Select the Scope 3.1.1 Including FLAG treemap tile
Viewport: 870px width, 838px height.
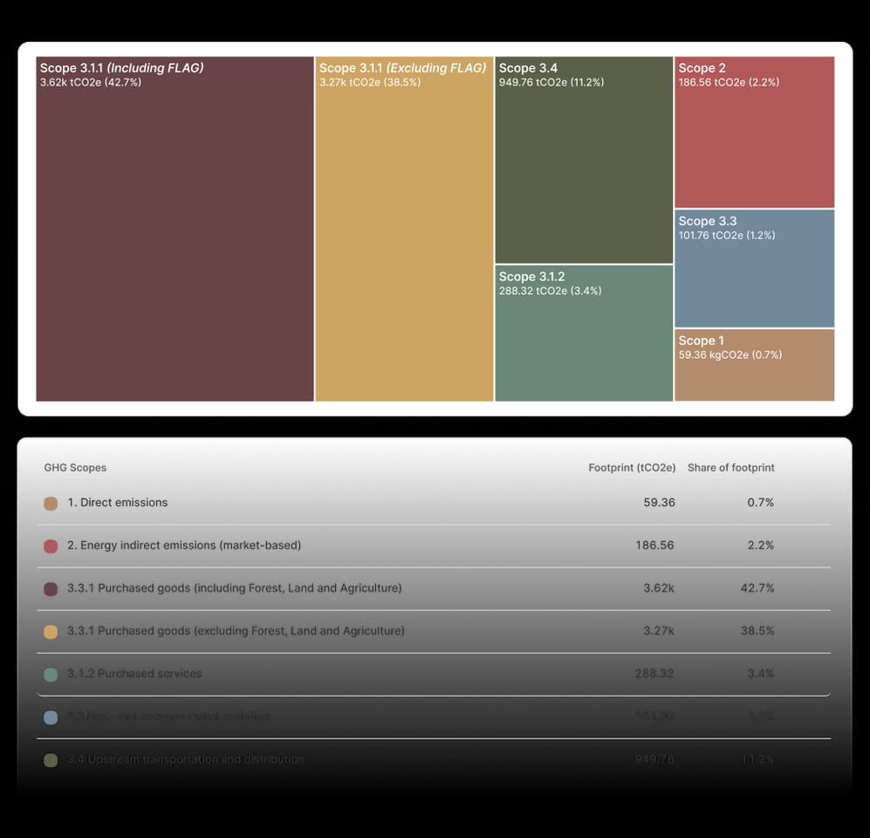[x=175, y=229]
